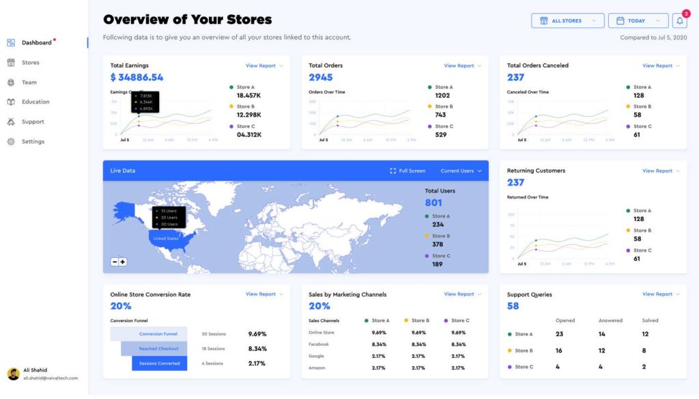The height and width of the screenshot is (399, 699).
Task: Open the notification bell icon
Action: [679, 20]
